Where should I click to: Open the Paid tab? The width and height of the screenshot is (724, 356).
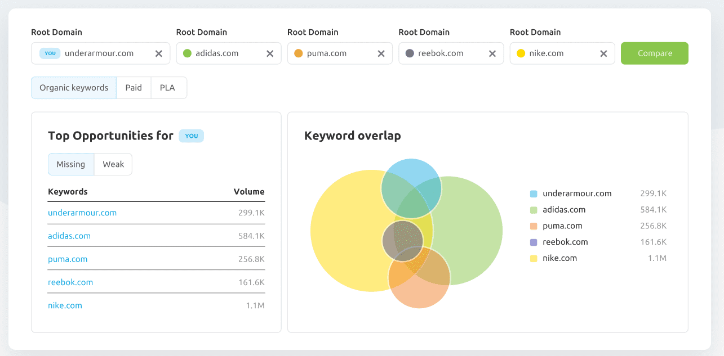pos(134,88)
